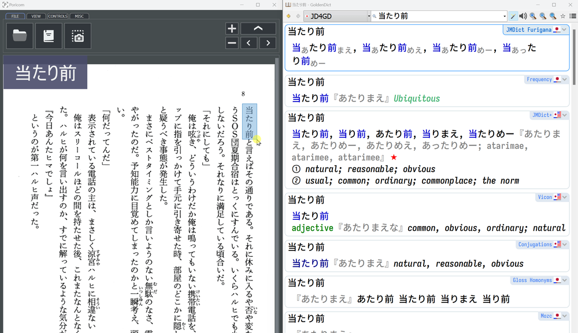Go to previous page with left chevron
Screen dimensions: 578x333
point(249,43)
